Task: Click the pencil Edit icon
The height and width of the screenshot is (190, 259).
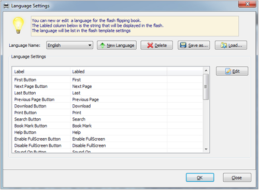Action: click(228, 71)
